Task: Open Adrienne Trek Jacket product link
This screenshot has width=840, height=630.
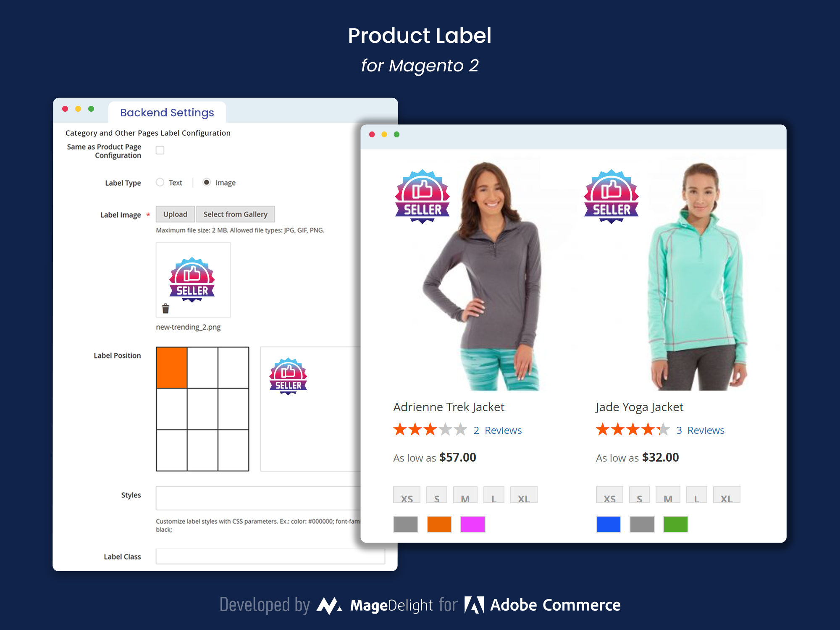Action: pyautogui.click(x=449, y=407)
